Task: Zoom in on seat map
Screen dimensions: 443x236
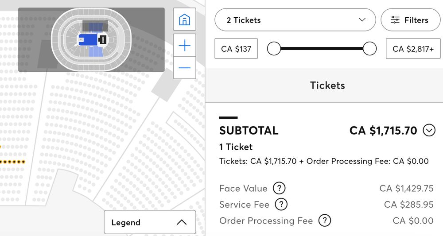Action: [x=184, y=45]
